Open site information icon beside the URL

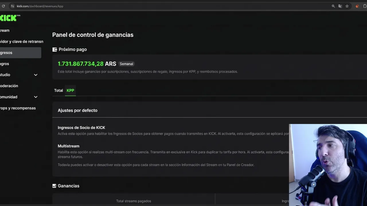12,6
